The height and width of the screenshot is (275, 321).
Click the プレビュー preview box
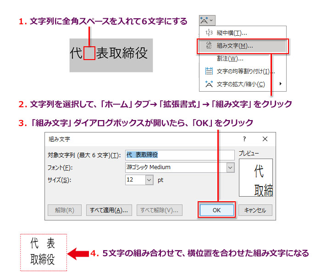coord(256,178)
